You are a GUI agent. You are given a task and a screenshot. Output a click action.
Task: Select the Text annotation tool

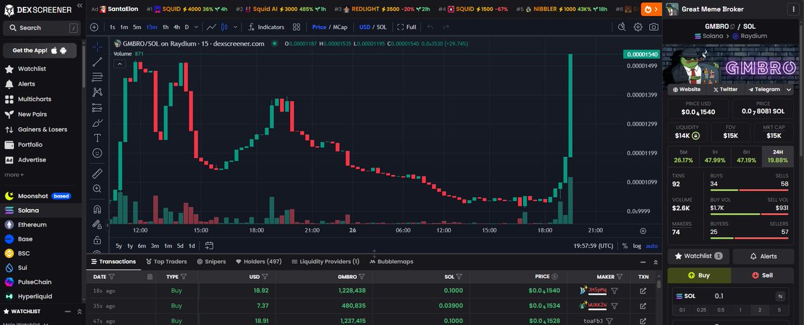click(97, 137)
